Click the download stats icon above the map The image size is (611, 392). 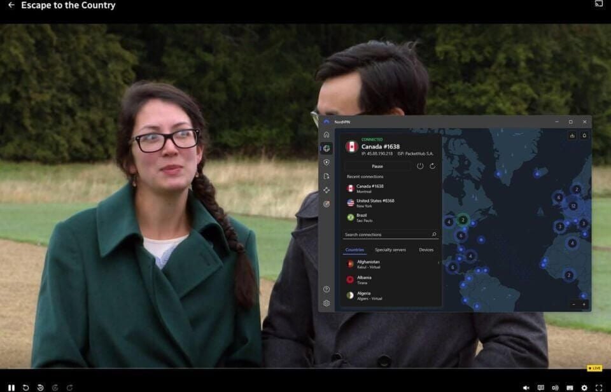572,136
